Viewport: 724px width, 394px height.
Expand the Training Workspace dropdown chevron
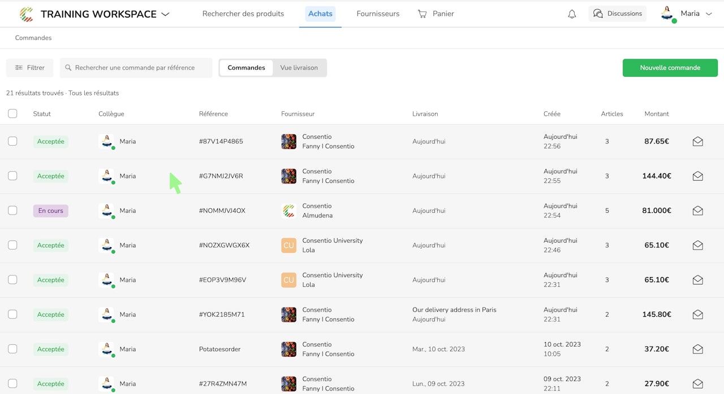pyautogui.click(x=165, y=14)
